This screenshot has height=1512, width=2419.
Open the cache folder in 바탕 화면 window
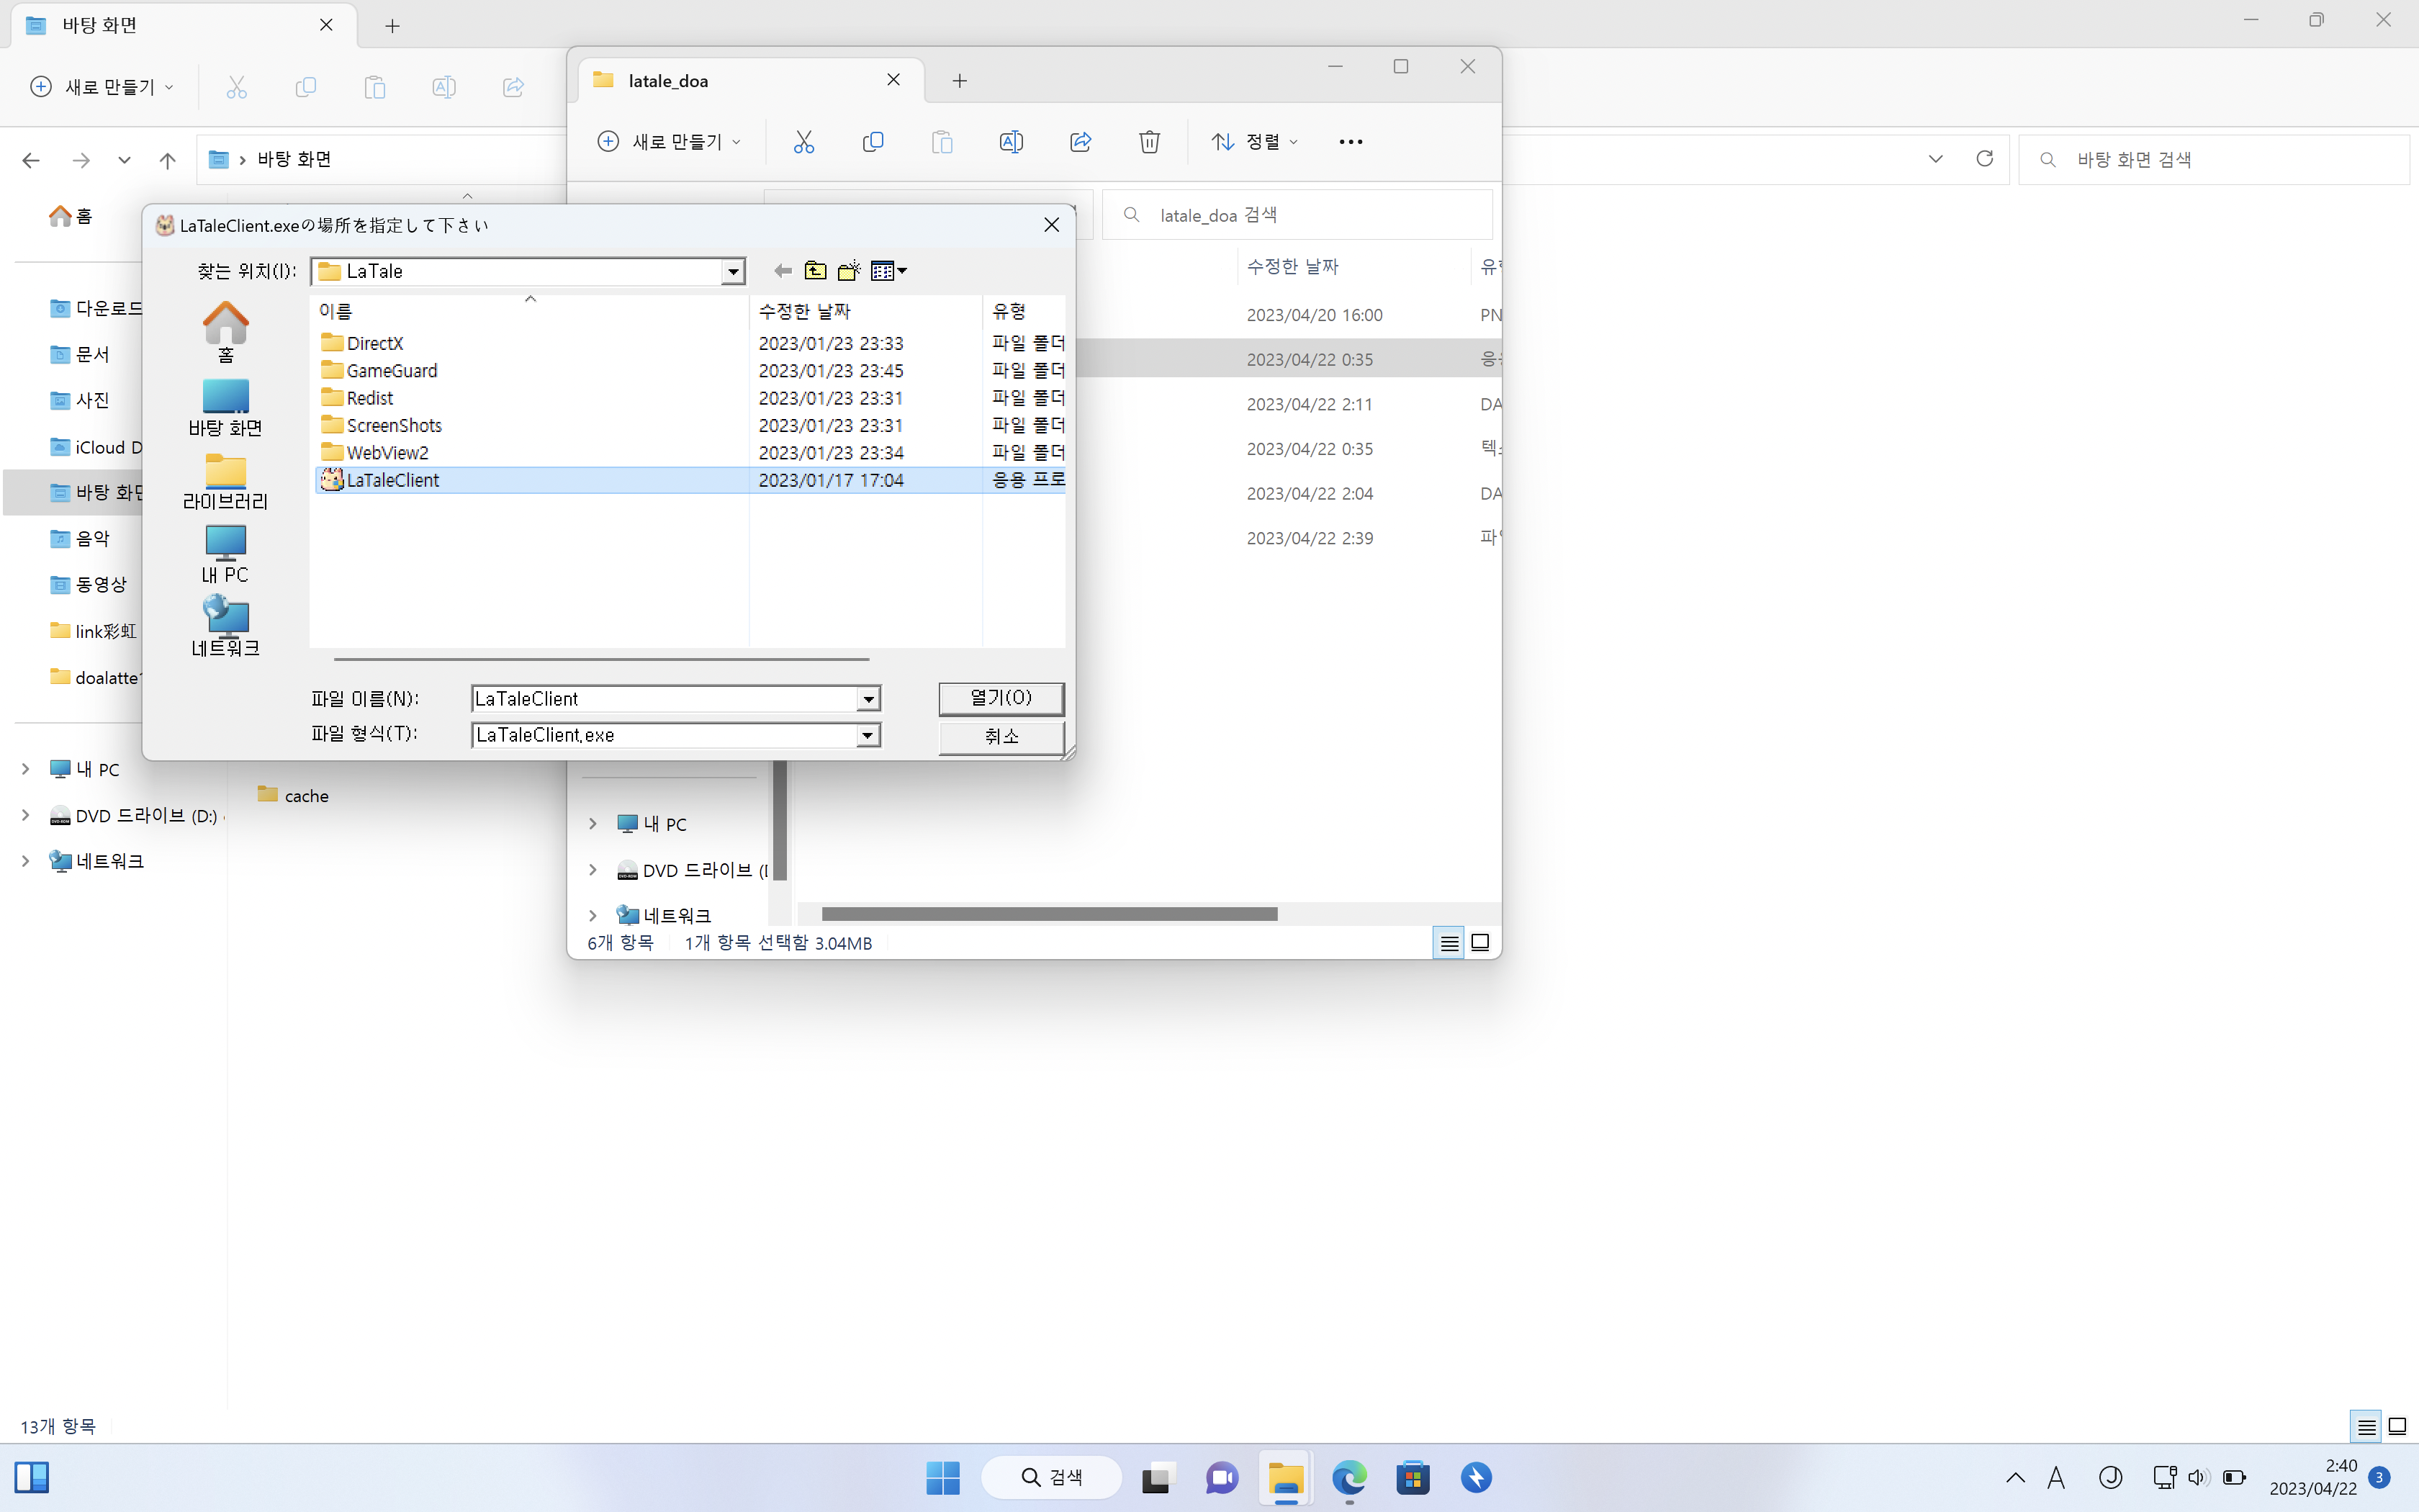pyautogui.click(x=294, y=795)
